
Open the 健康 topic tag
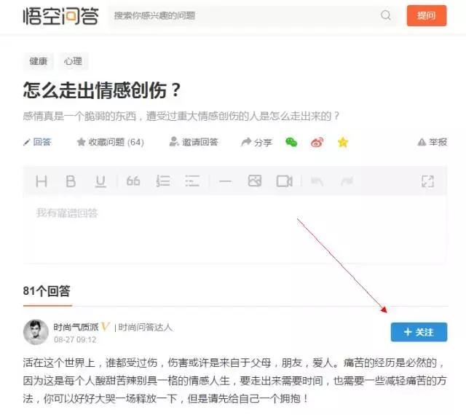[x=39, y=61]
